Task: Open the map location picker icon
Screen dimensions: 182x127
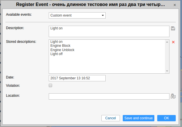Action: (x=173, y=96)
